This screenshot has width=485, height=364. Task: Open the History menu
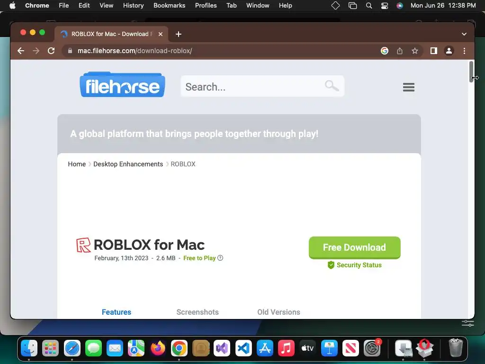[133, 6]
